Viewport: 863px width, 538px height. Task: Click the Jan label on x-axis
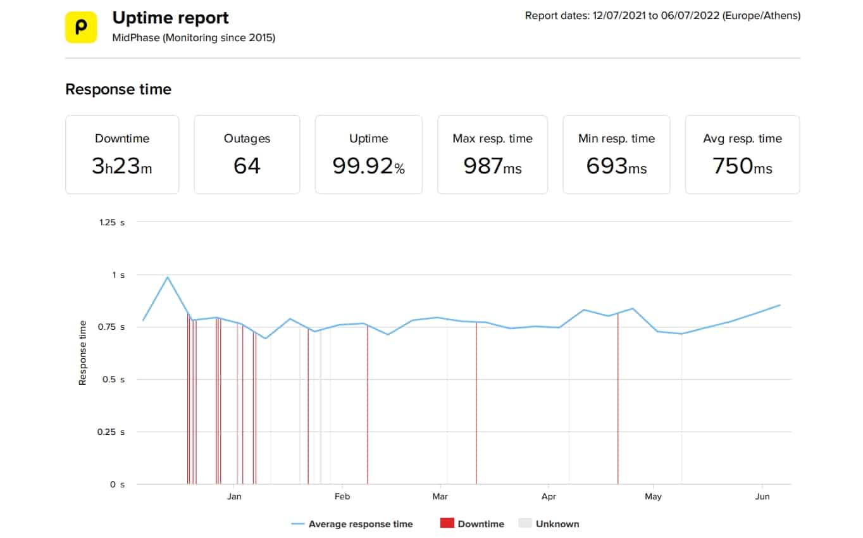[234, 497]
